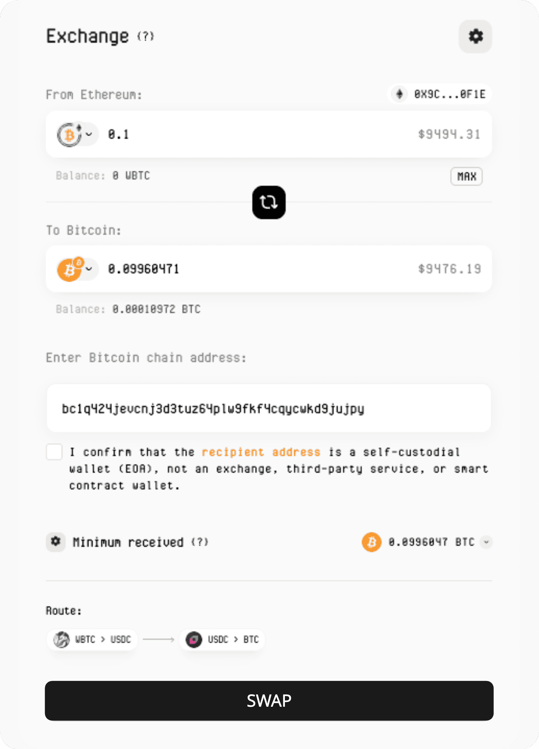
Task: Click the USDC > BTC route step icon
Action: click(x=194, y=639)
